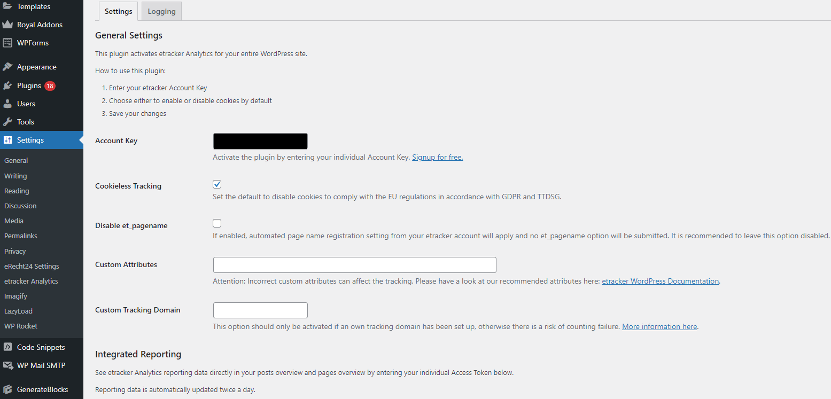Image resolution: width=831 pixels, height=399 pixels.
Task: Open the Permalinks settings submenu item
Action: tap(21, 236)
